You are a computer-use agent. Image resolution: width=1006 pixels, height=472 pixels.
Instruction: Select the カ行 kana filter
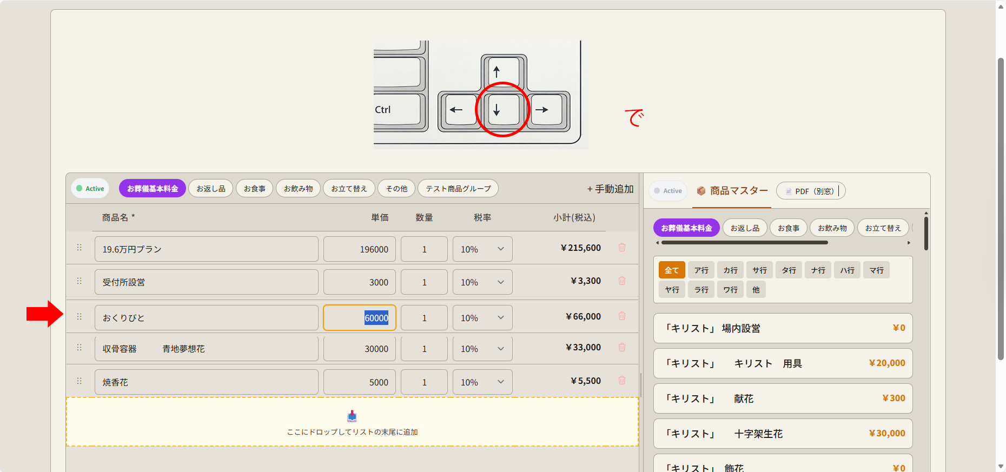[x=731, y=270]
